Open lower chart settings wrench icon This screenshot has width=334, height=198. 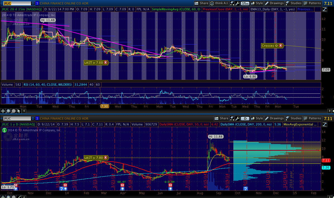click(238, 118)
